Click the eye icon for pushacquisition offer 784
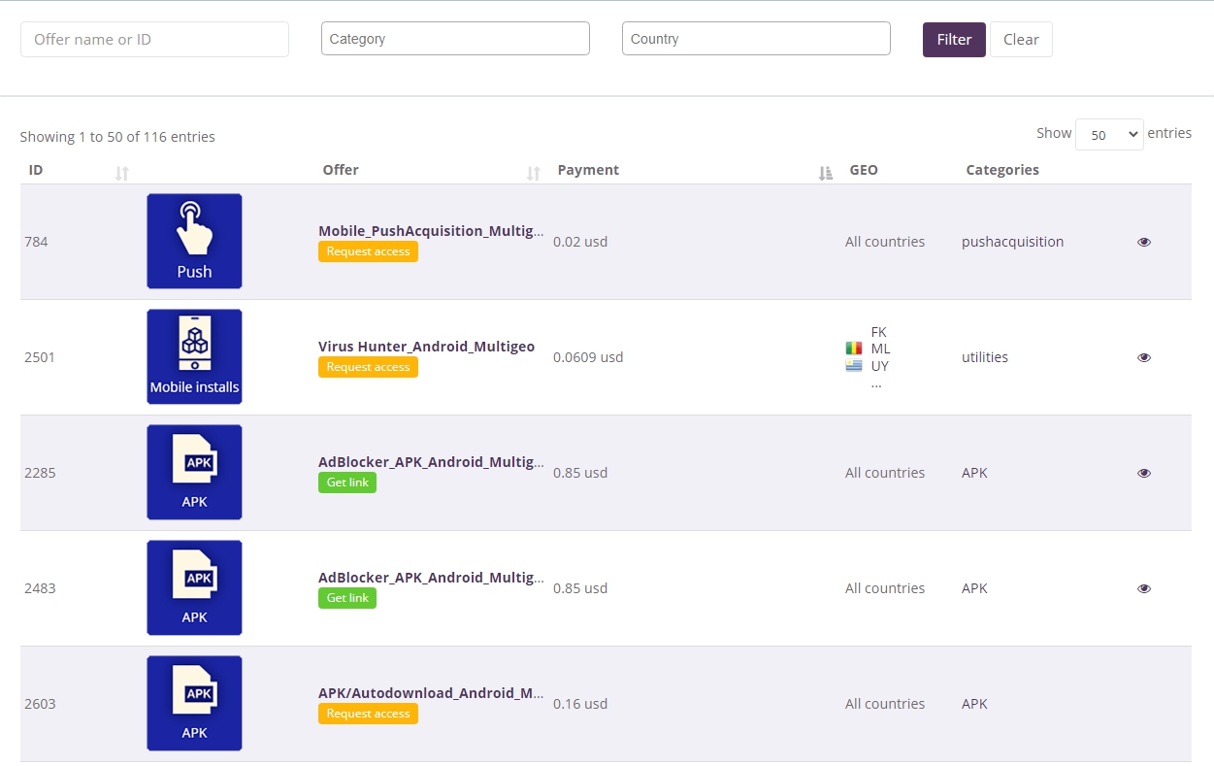1214x766 pixels. (1144, 242)
